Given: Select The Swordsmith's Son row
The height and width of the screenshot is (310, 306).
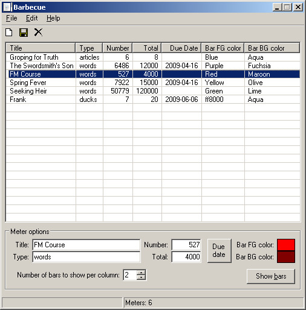Looking at the screenshot, I should pyautogui.click(x=153, y=66).
